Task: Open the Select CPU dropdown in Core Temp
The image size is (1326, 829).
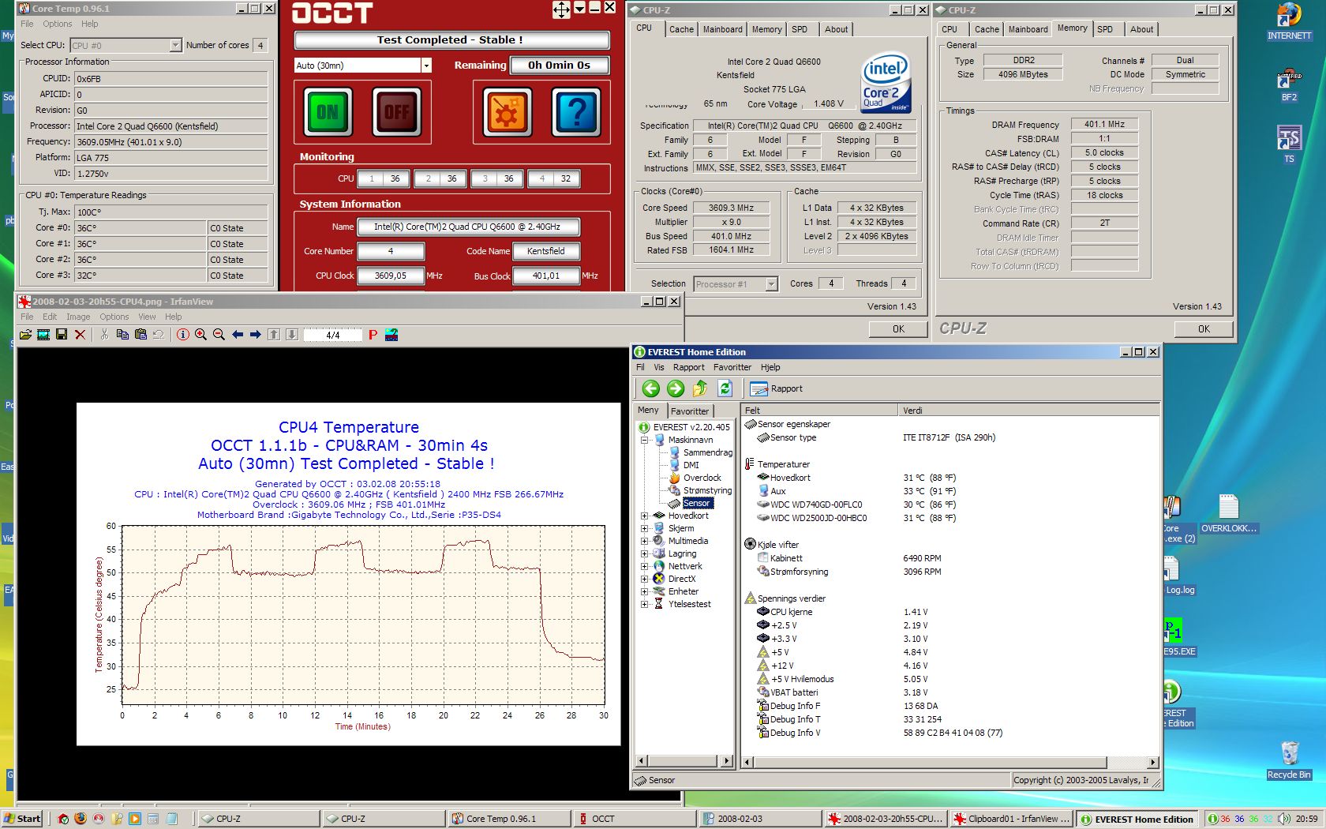Action: [x=175, y=46]
